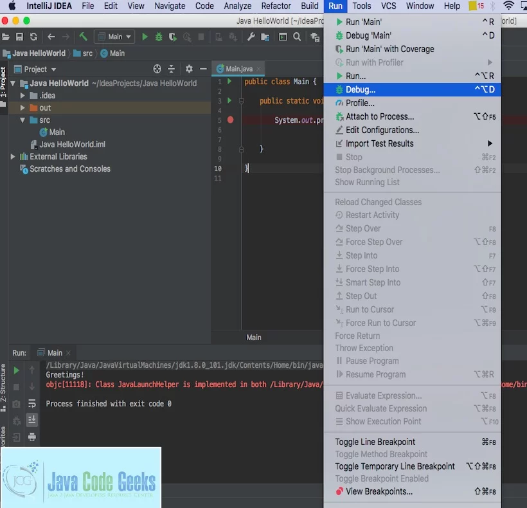The width and height of the screenshot is (527, 508).
Task: Choose Run 'Main' with Coverage
Action: tap(412, 49)
